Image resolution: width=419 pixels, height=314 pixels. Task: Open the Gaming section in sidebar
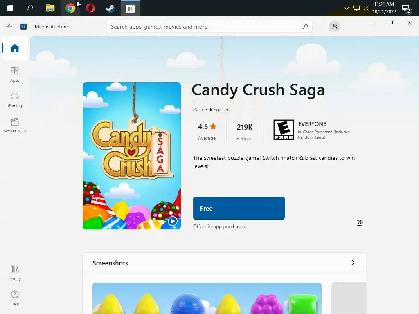tap(15, 100)
